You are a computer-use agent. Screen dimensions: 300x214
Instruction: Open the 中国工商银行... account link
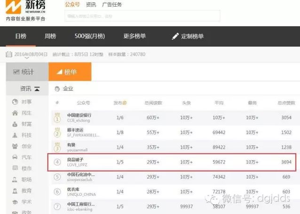(x=81, y=204)
